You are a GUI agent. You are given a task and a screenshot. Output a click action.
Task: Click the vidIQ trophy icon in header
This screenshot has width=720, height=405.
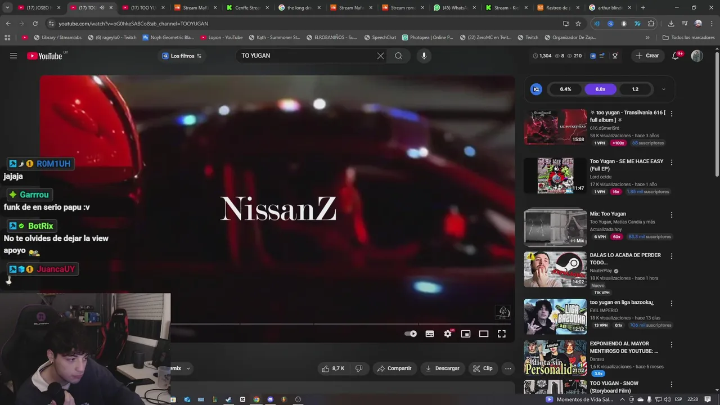point(615,56)
